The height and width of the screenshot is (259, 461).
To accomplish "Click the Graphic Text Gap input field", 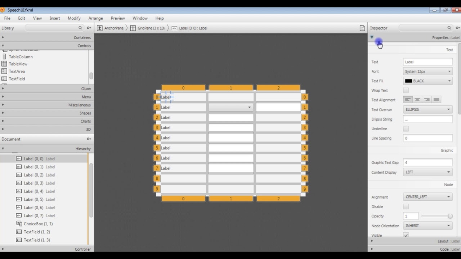I will point(428,163).
